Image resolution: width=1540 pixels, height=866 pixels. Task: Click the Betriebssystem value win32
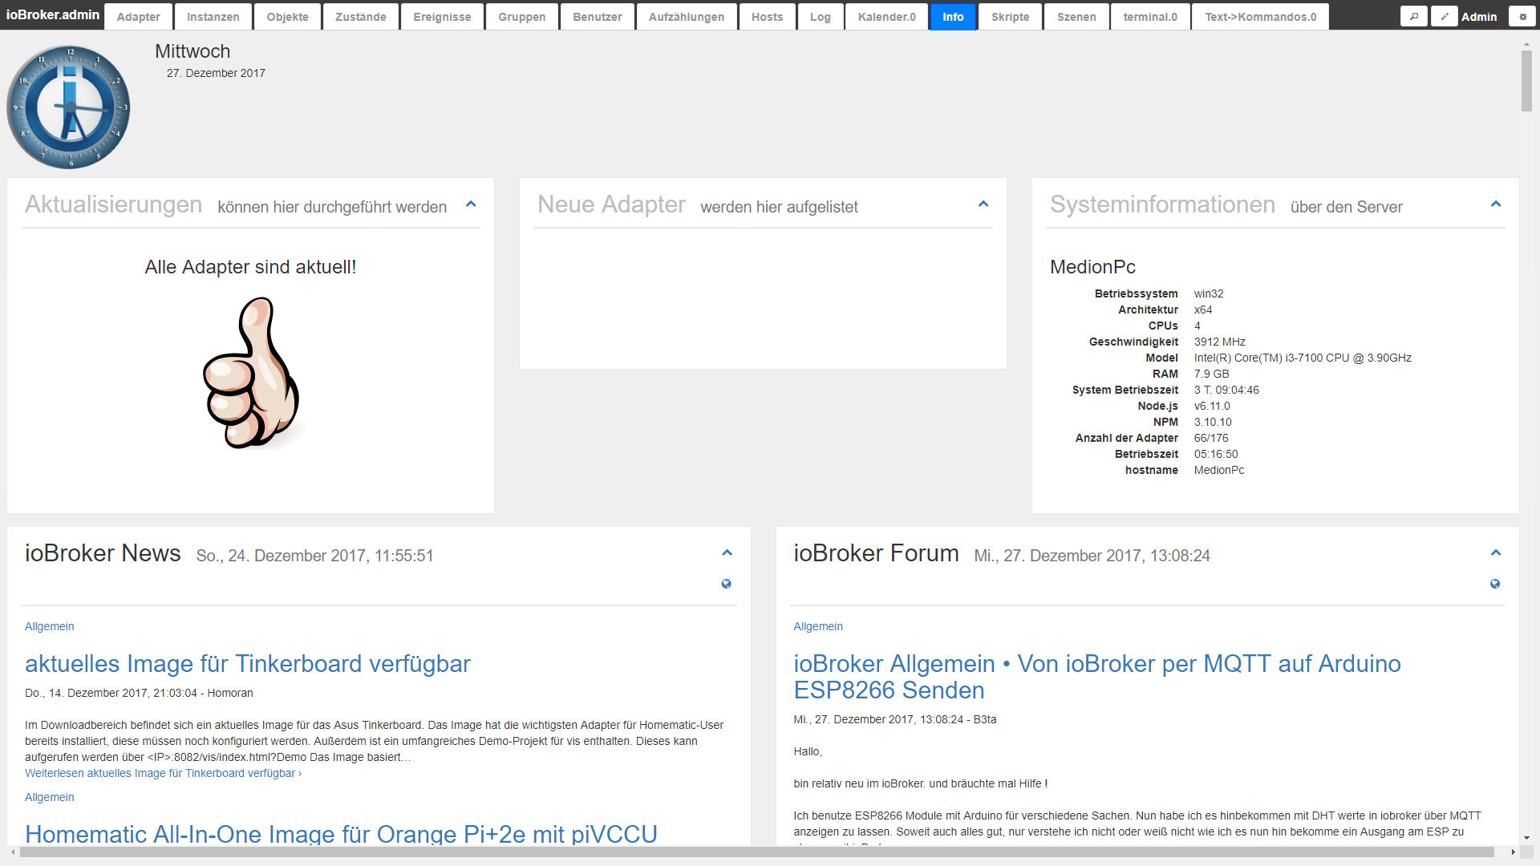[1209, 293]
